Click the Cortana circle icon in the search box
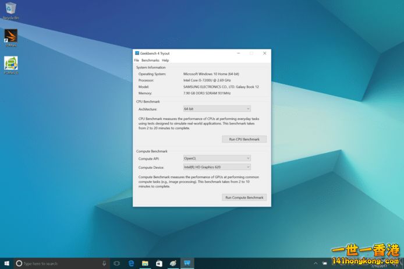Image resolution: width=404 pixels, height=269 pixels. (19, 263)
